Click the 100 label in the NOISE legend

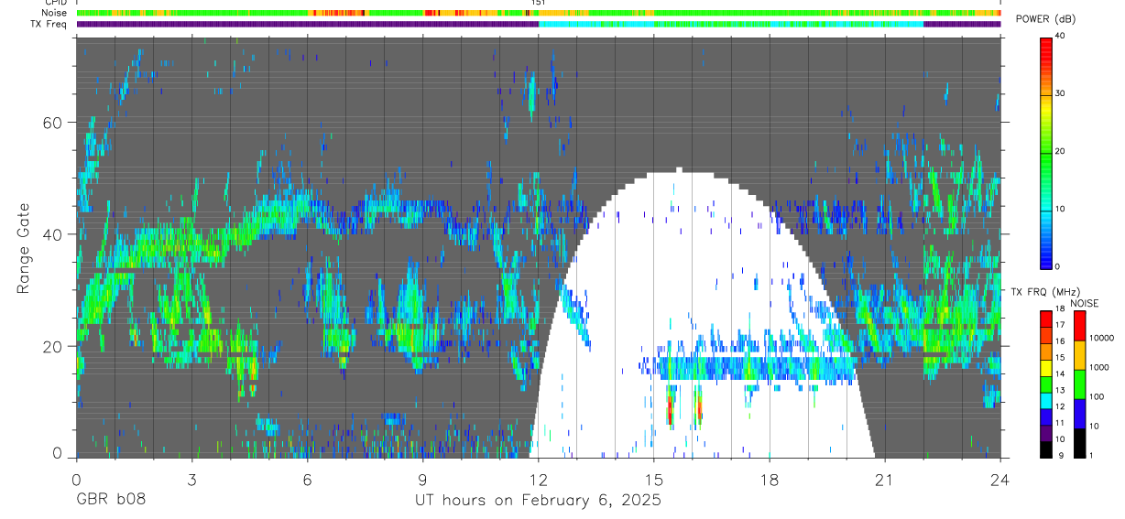tap(1097, 396)
